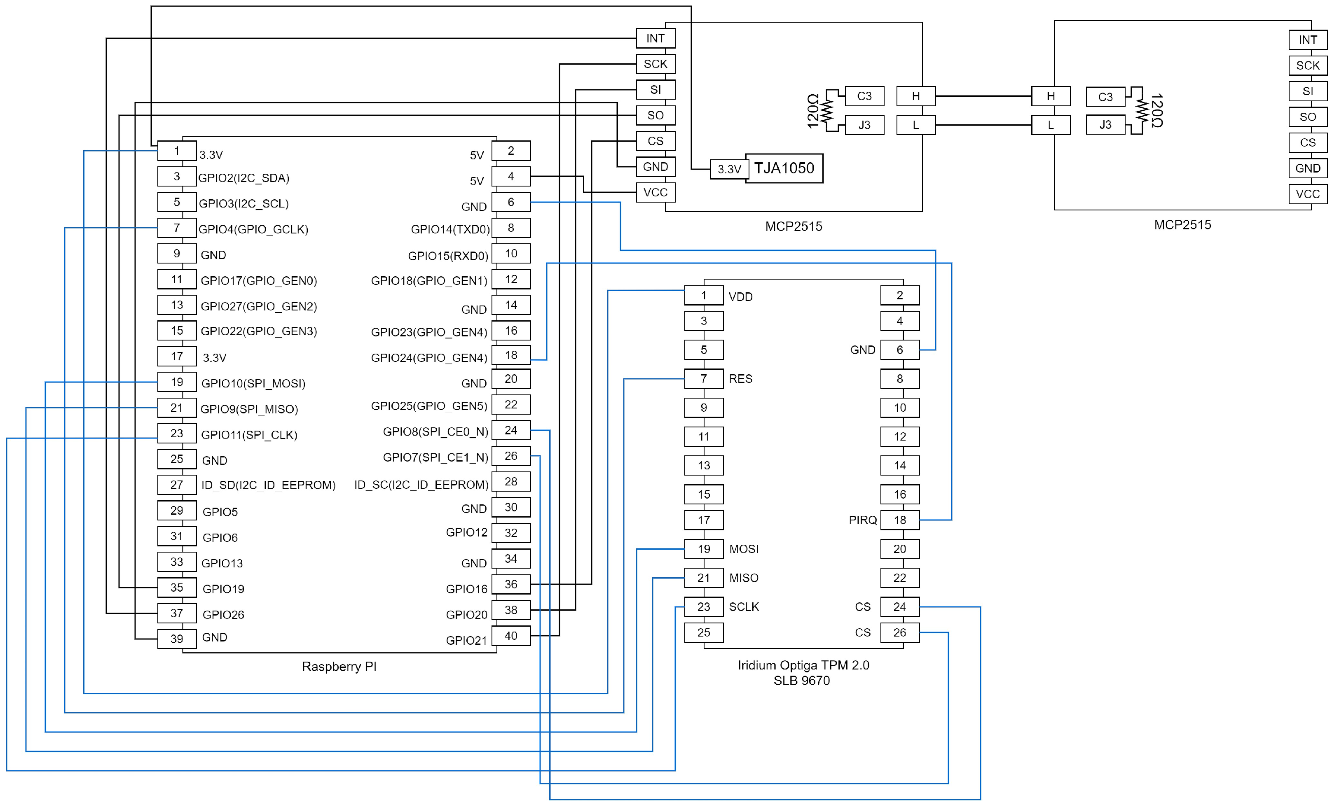The image size is (1332, 807).
Task: Click the left MCP2515 VCC pin box
Action: pos(655,193)
